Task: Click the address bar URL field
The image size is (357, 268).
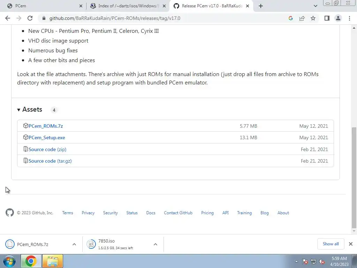Action: point(164,18)
